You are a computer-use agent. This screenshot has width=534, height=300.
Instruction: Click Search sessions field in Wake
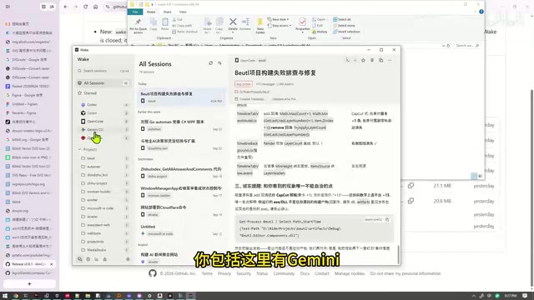[103, 71]
